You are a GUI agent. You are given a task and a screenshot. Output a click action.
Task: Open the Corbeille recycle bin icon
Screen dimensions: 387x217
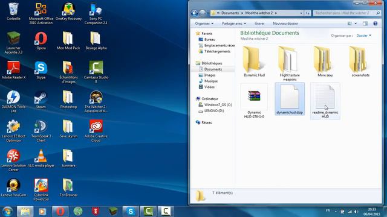[13, 11]
